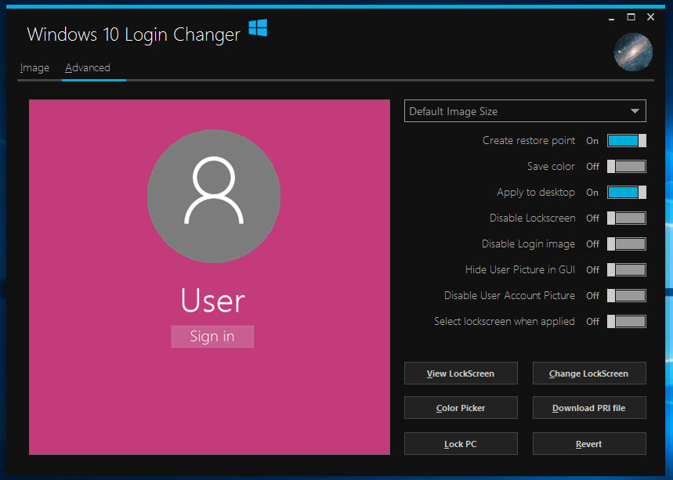Image resolution: width=673 pixels, height=480 pixels.
Task: Enable the Disable Lockscreen switch
Action: pyautogui.click(x=627, y=218)
